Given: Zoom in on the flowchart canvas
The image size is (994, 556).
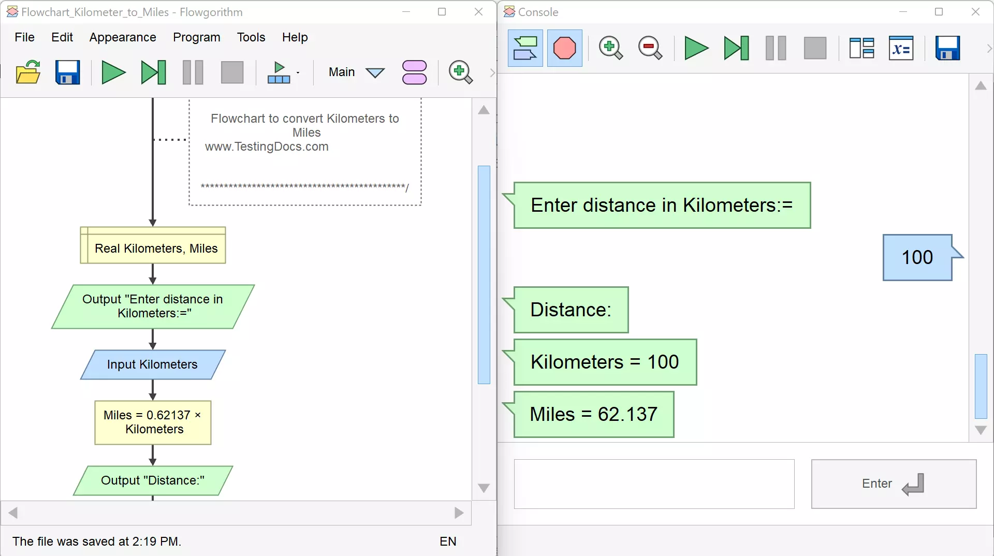Looking at the screenshot, I should coord(460,72).
